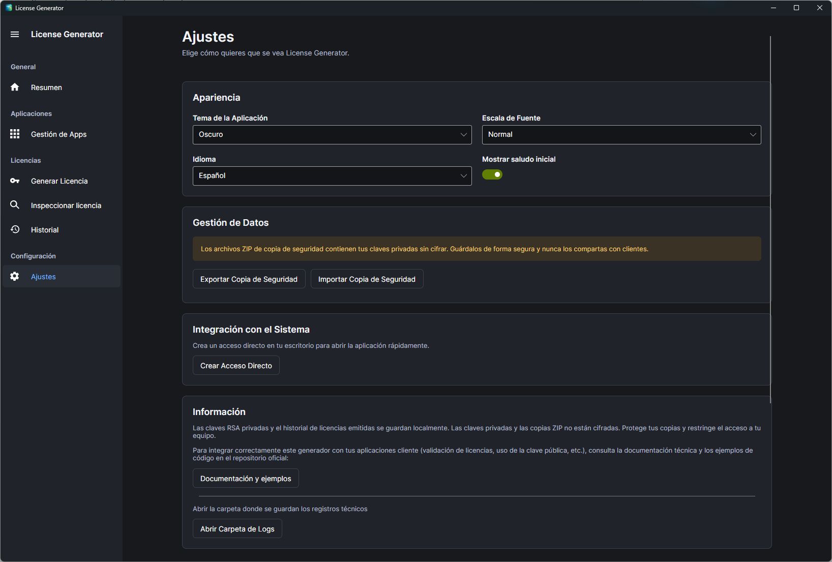Open the Idioma dropdown showing Español

pyautogui.click(x=332, y=176)
